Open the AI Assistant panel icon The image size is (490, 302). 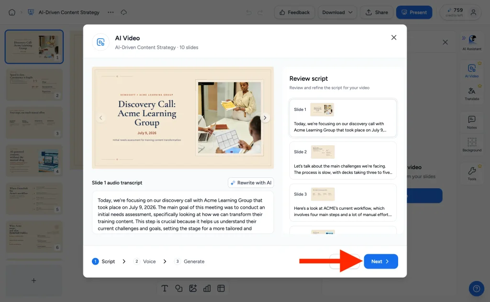[x=472, y=43]
